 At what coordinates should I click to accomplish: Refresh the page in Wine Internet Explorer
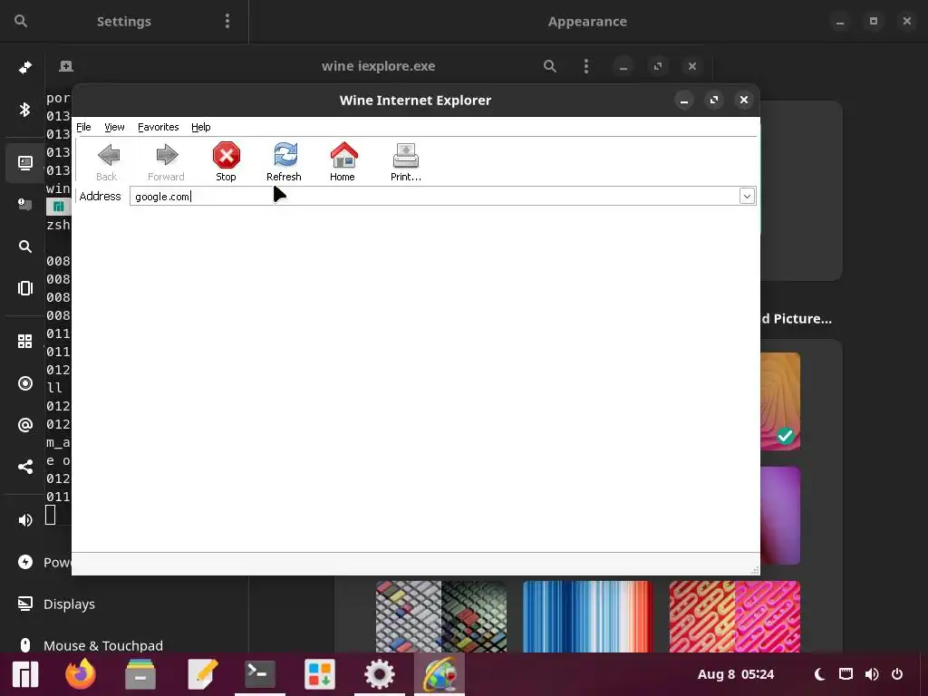284,161
